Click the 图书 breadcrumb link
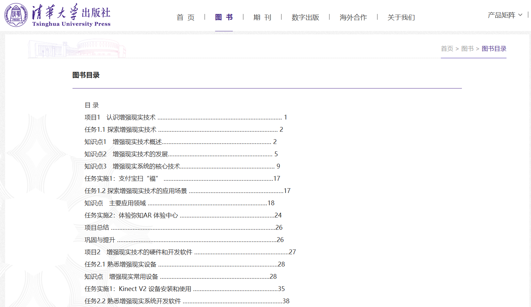 [x=467, y=49]
